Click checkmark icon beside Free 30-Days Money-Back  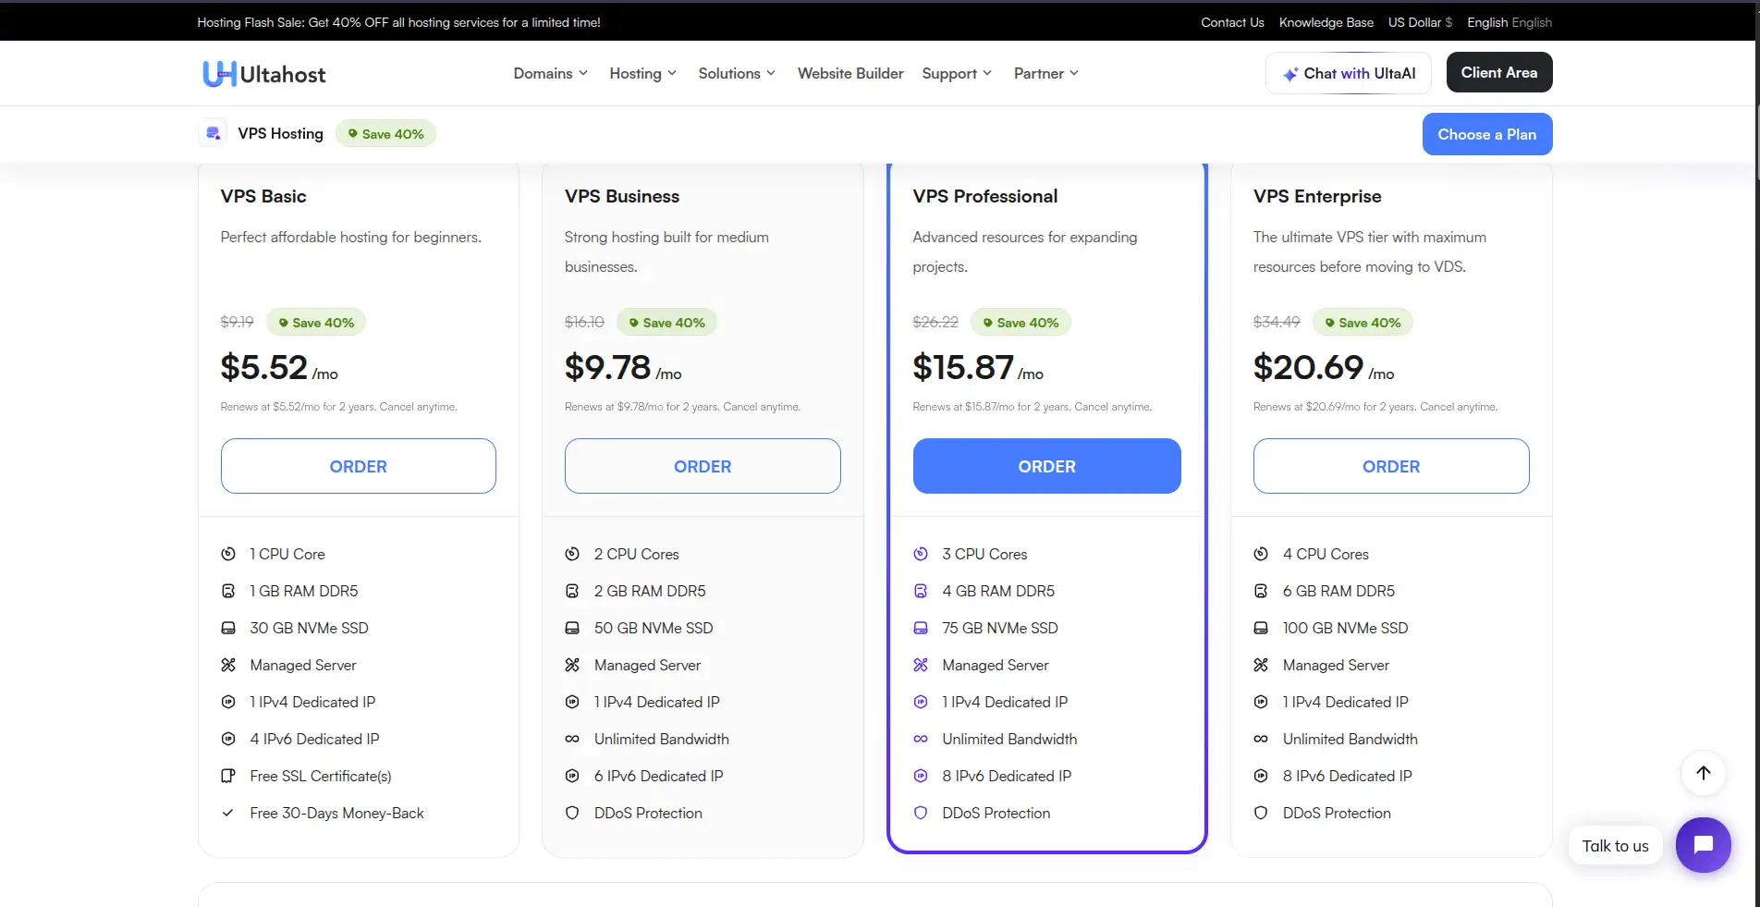point(228,813)
